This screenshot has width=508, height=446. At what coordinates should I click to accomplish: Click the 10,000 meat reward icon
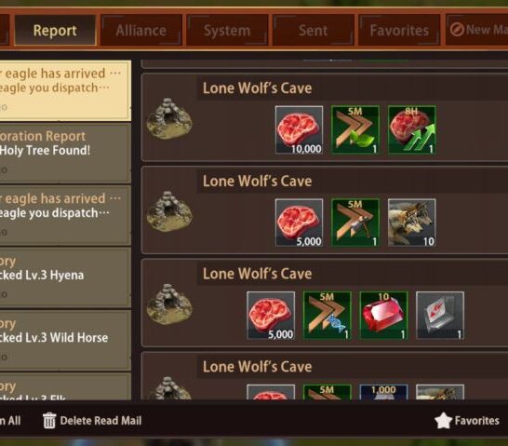click(x=299, y=129)
